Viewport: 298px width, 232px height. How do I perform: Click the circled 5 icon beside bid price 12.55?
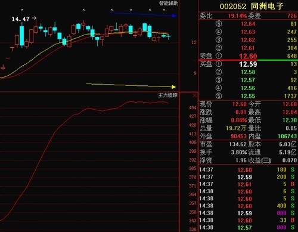pos(219,96)
